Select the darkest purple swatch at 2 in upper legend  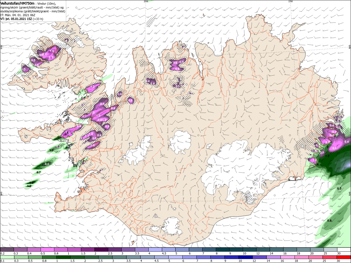click(x=101, y=250)
